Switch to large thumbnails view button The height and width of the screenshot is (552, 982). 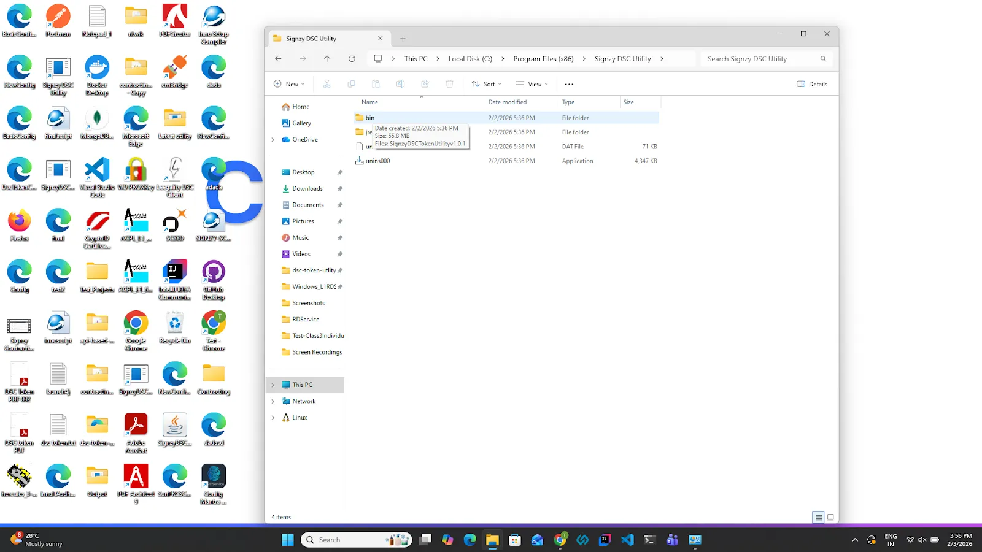pos(830,517)
